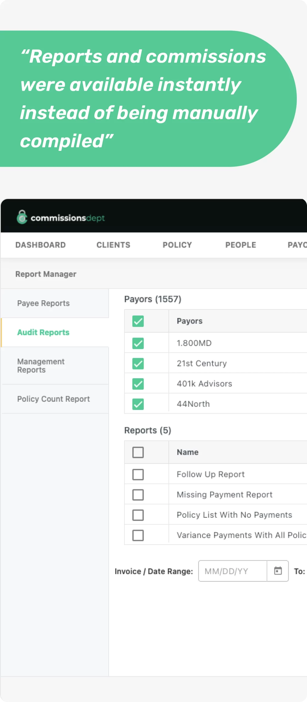Check the select-all Reports Name checkbox
307x702 pixels.
[x=138, y=452]
